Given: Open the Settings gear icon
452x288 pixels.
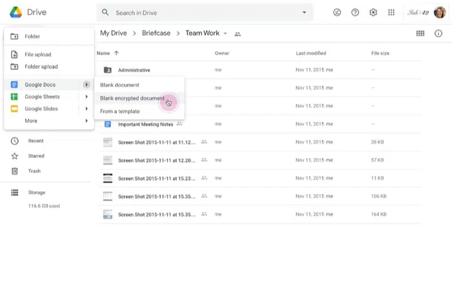Looking at the screenshot, I should coord(374,13).
